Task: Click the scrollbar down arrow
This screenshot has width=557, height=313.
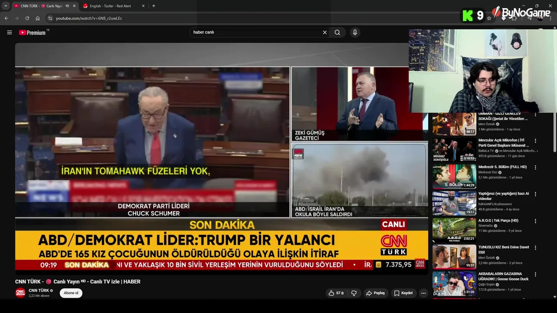Action: point(554,297)
